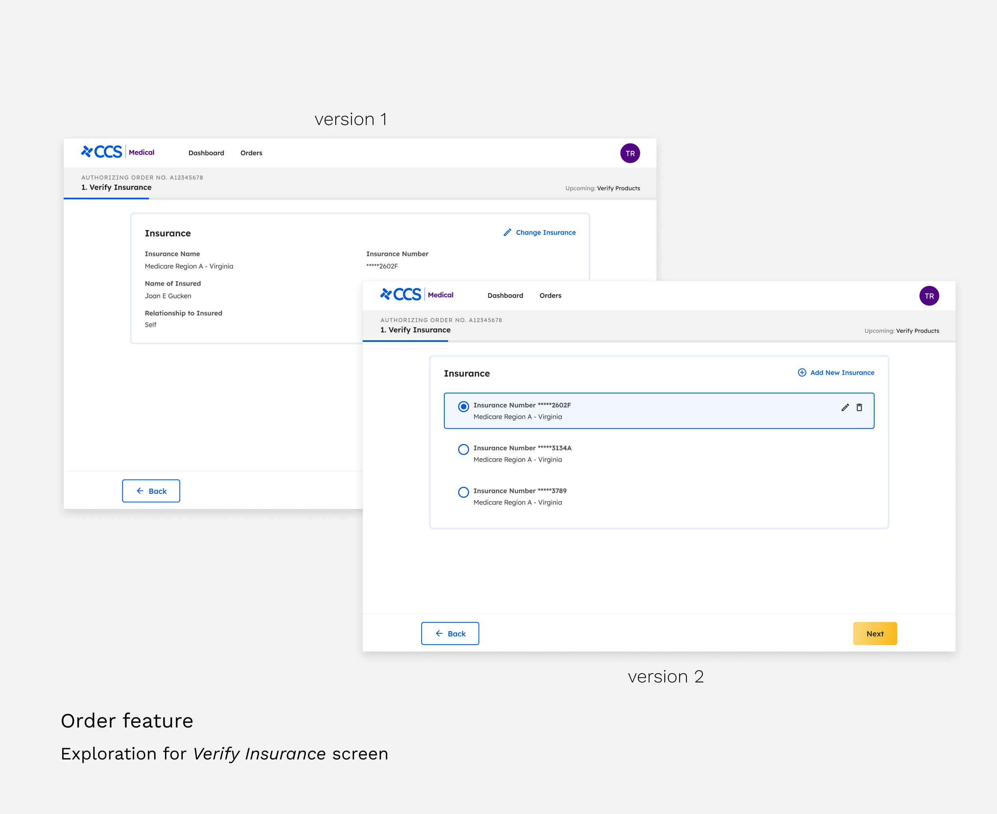This screenshot has height=814, width=997.
Task: Click Change Insurance pencil icon in version 1
Action: click(x=507, y=233)
